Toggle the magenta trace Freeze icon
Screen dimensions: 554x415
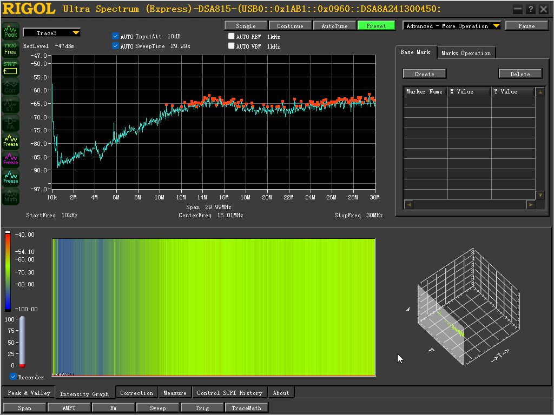(x=10, y=159)
